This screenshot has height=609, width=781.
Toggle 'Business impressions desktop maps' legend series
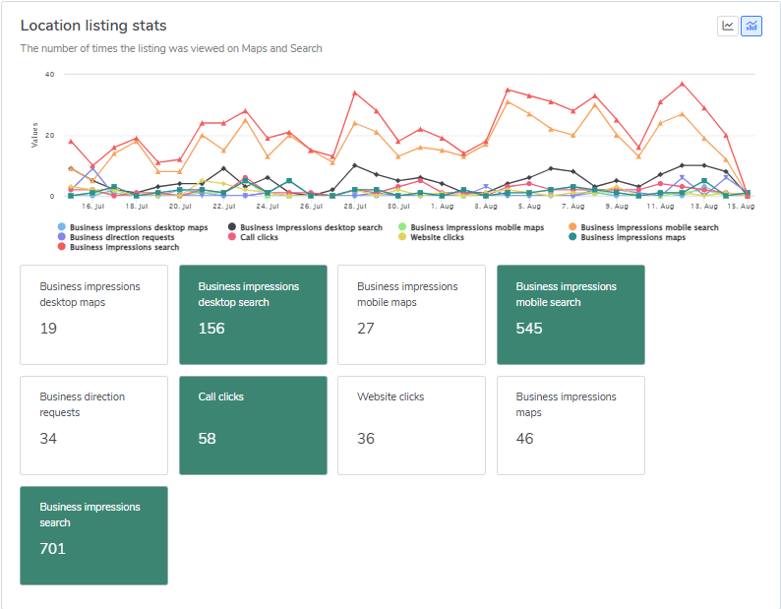[139, 227]
